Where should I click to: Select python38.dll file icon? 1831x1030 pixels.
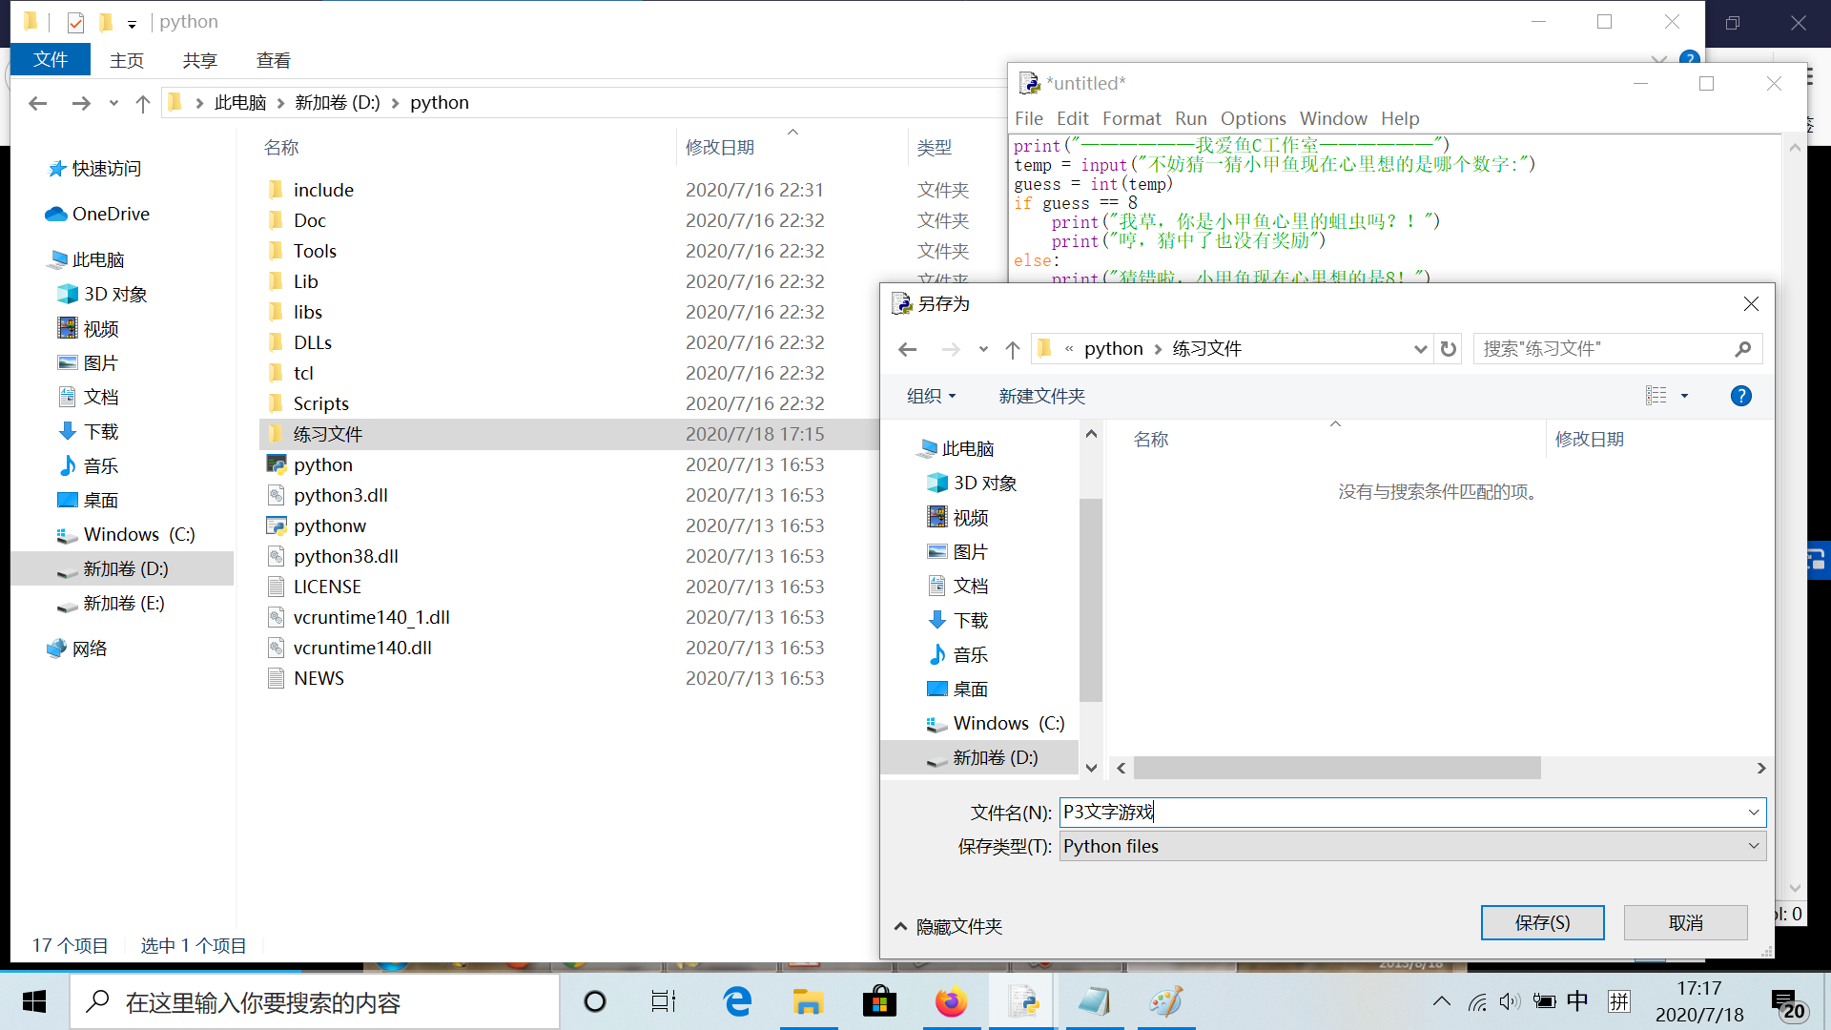pyautogui.click(x=276, y=556)
